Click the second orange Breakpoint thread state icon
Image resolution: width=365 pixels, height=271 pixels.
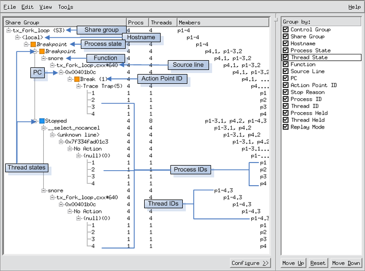coord(42,51)
